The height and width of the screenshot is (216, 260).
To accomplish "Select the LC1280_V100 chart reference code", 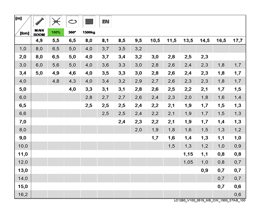I will coord(210,200).
